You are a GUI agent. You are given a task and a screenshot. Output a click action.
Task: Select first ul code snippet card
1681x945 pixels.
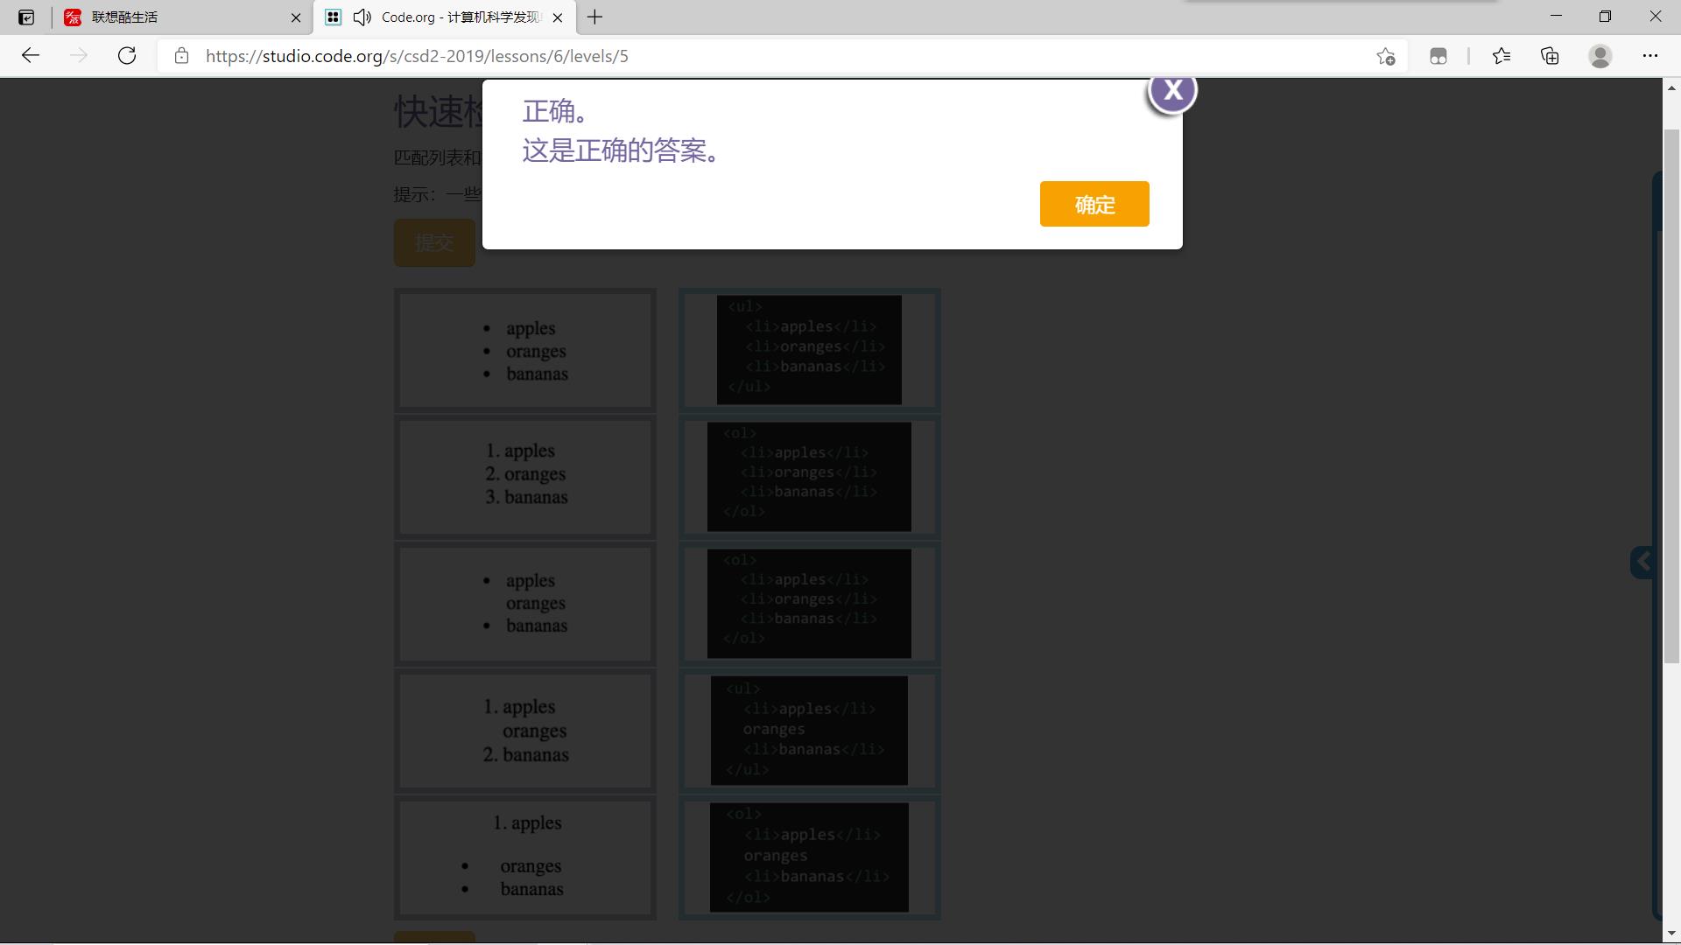(x=810, y=350)
